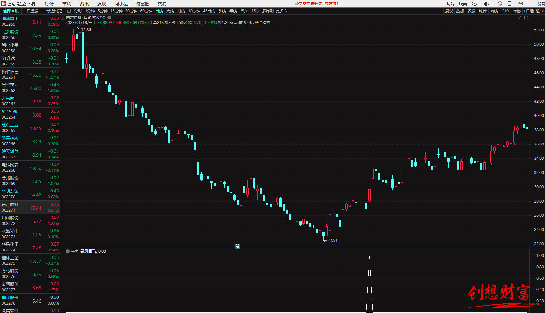Click the diamond icon at the chart's top right
Image resolution: width=545 pixels, height=313 pixels.
[520, 17]
